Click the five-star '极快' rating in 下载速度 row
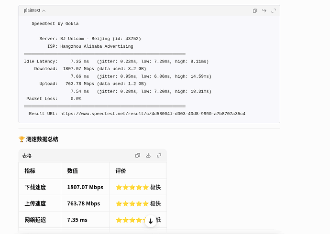Viewport: 330px width, 234px height. (x=138, y=187)
